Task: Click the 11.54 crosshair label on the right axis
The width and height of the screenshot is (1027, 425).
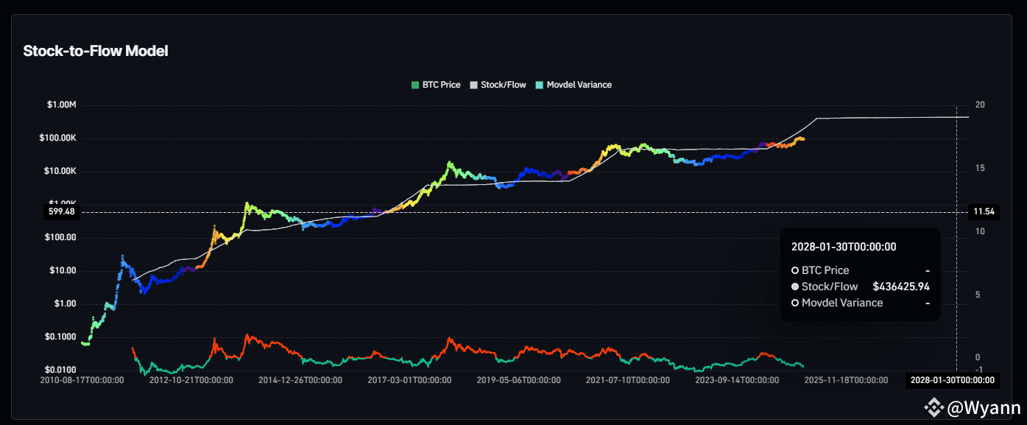Action: 984,211
